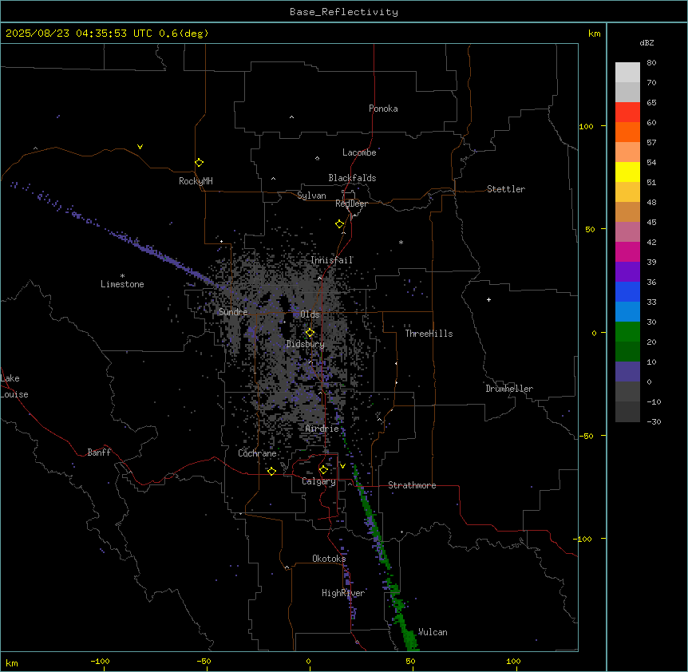
Task: Click the HighRiver city label
Action: 343,593
